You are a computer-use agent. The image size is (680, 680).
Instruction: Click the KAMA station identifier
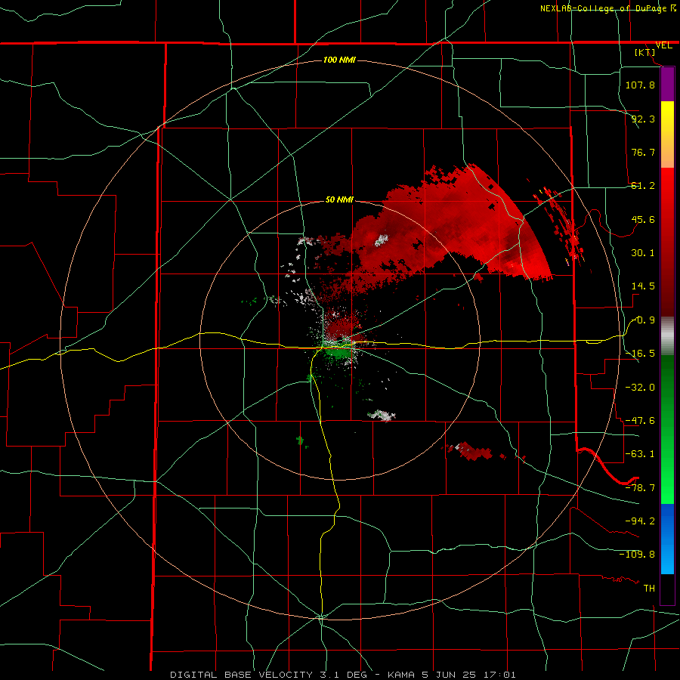[402, 675]
